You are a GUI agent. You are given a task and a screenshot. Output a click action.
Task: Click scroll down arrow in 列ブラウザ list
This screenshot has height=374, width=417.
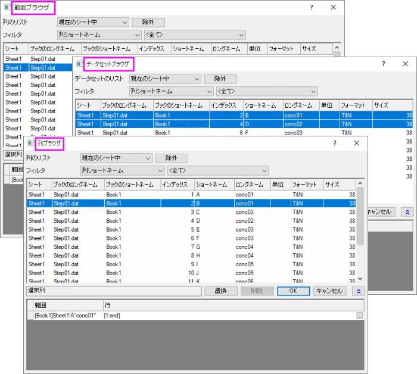click(360, 279)
